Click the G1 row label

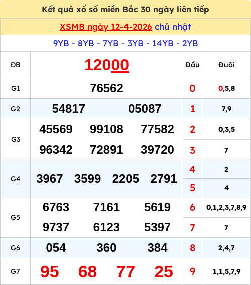(16, 88)
